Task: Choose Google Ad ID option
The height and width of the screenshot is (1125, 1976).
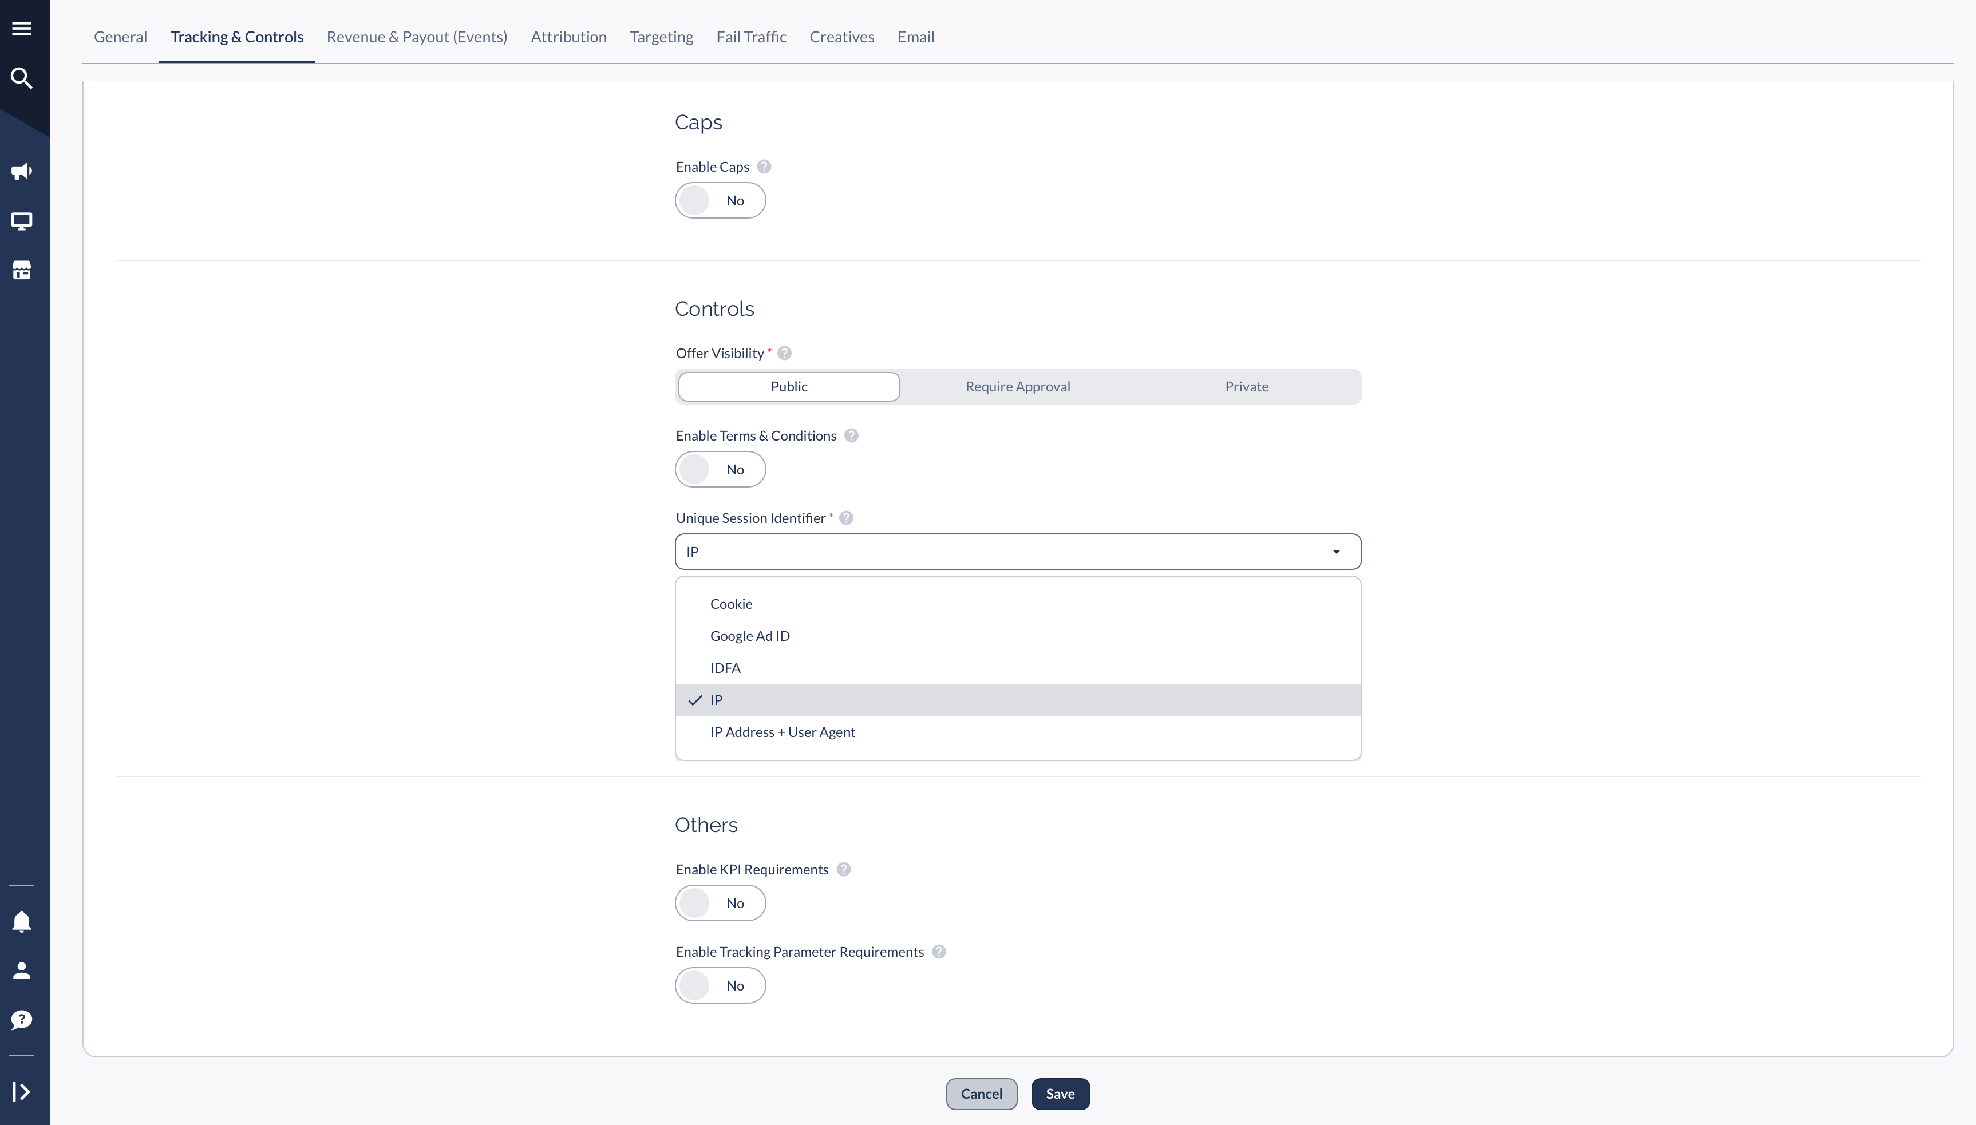Action: coord(1018,636)
